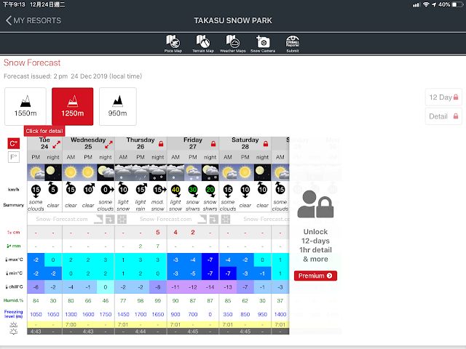Open Weather Maps
466x349 pixels.
click(x=233, y=44)
